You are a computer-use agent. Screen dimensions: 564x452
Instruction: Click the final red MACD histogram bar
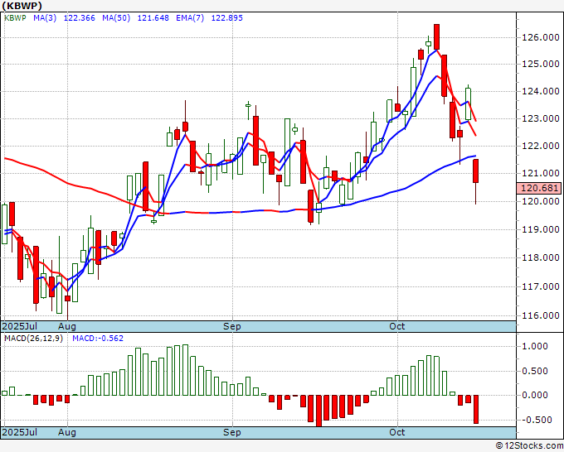coord(476,409)
